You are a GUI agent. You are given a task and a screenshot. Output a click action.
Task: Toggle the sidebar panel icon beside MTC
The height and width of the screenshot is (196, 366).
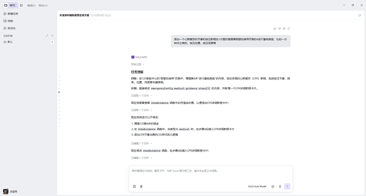click(x=21, y=5)
